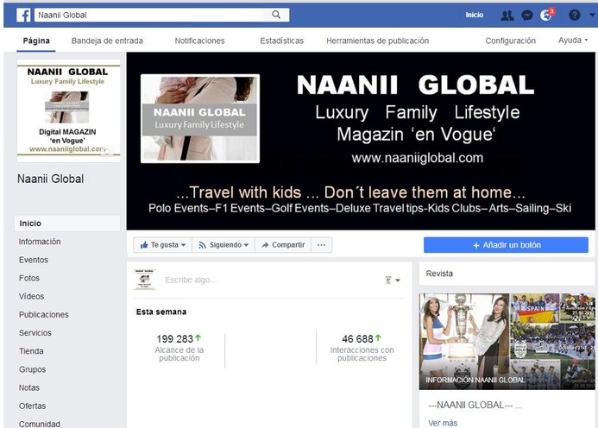Screen dimensions: 598x428
Task: Open the Bandeja de entrada tab
Action: (x=107, y=41)
